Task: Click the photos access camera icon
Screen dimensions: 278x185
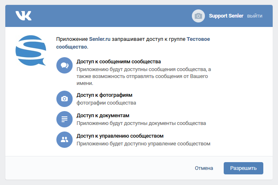Action: (64, 98)
